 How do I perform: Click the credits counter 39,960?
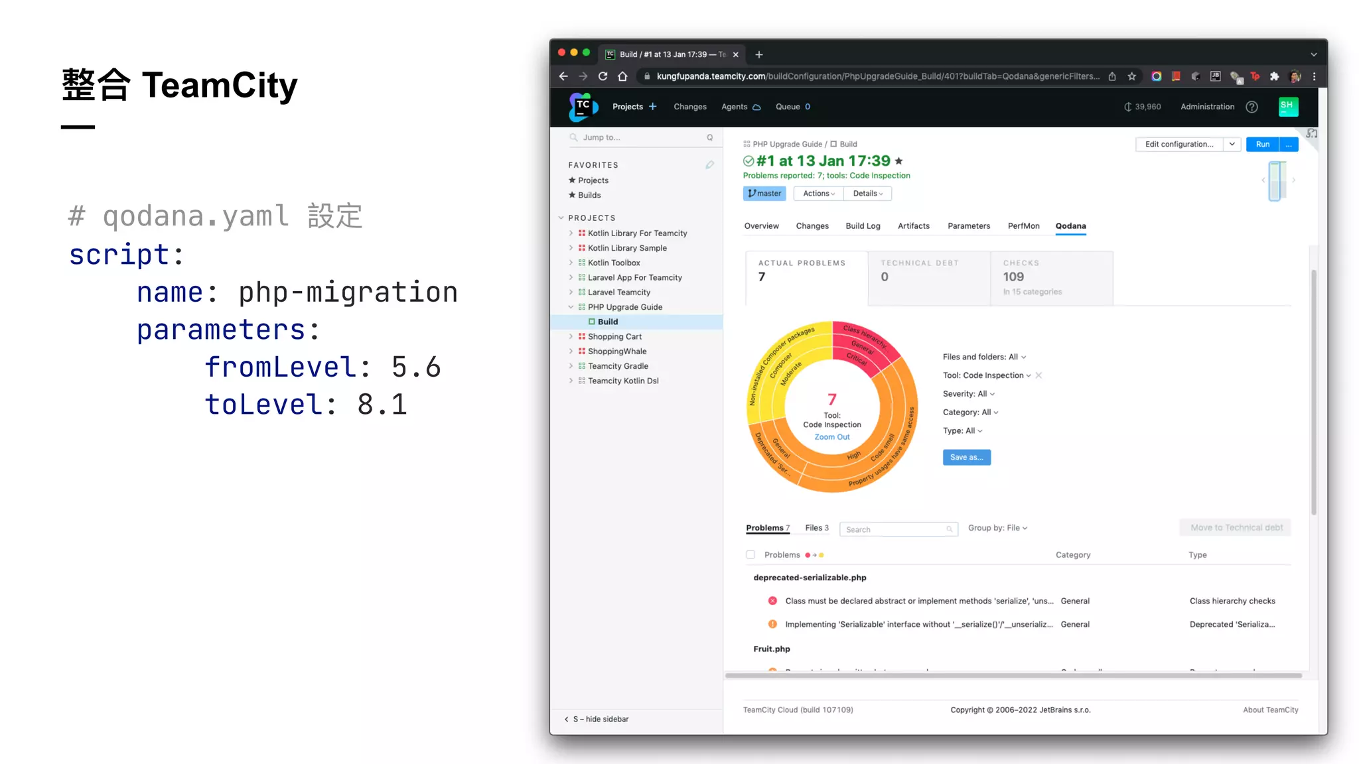point(1142,107)
